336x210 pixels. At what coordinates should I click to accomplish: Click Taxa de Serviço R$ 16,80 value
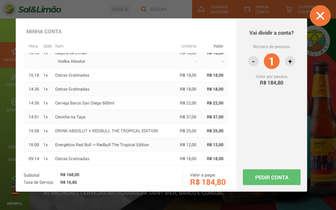(x=69, y=182)
